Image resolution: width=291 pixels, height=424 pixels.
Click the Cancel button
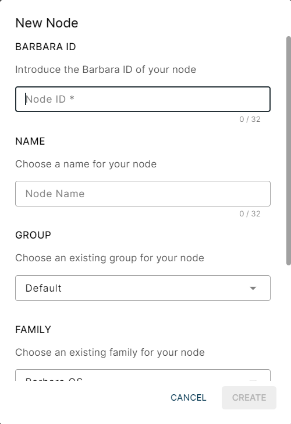[x=189, y=398]
